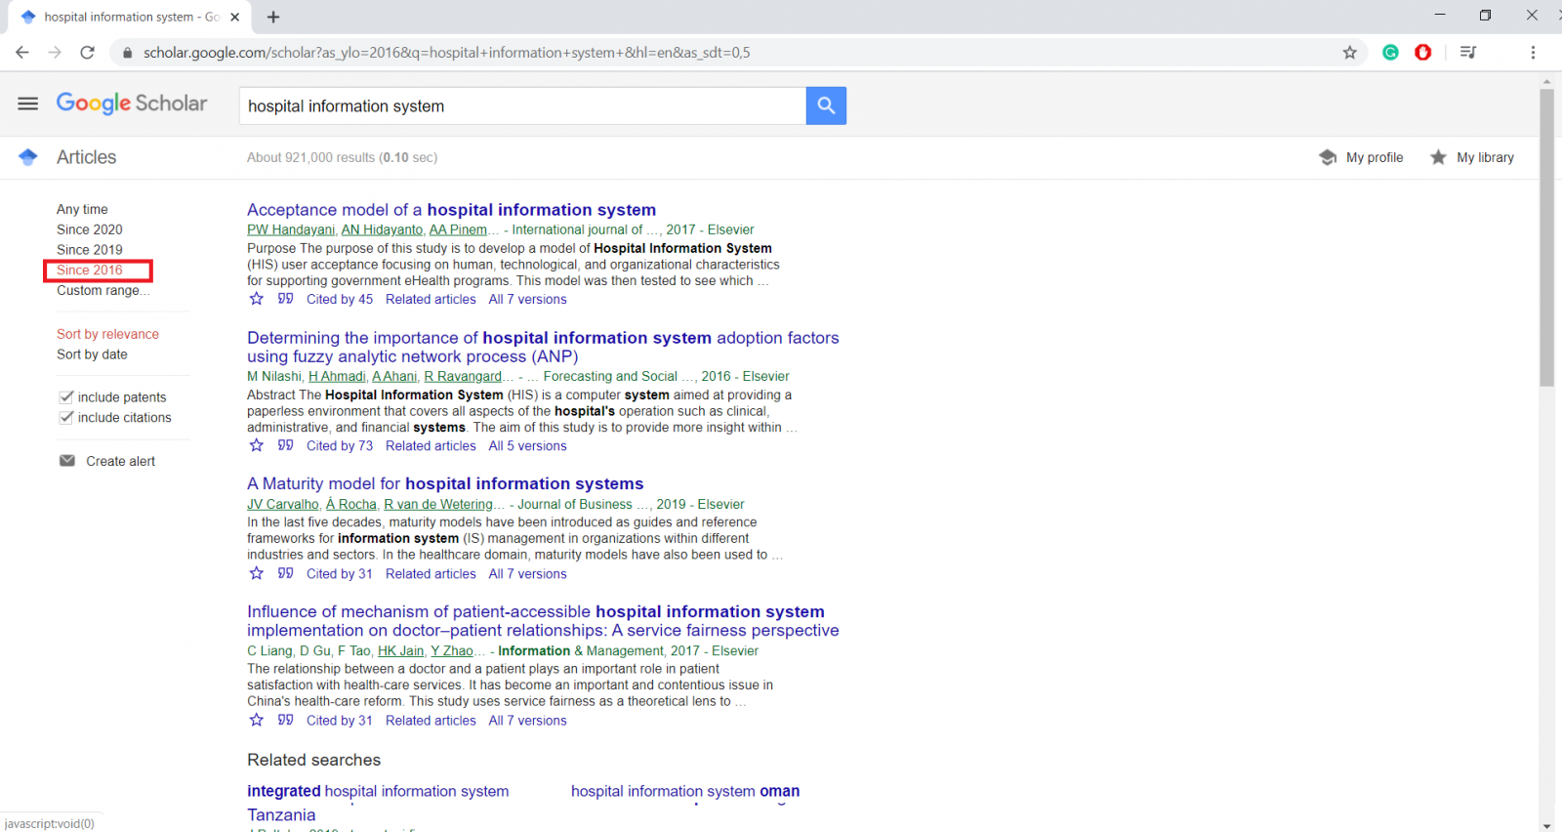
Task: Cite the Acceptance model article via quote icon
Action: 285,299
